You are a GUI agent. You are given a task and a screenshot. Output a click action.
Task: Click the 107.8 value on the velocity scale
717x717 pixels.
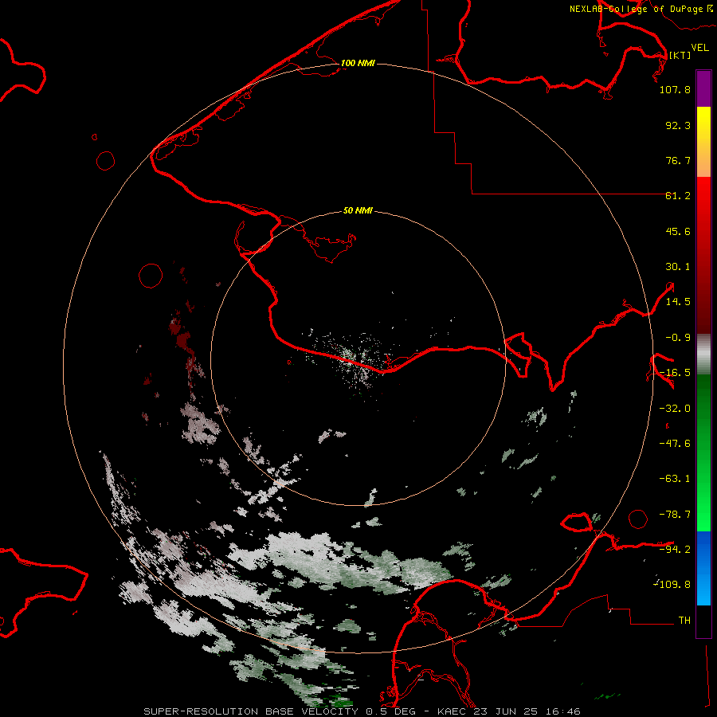coord(675,89)
